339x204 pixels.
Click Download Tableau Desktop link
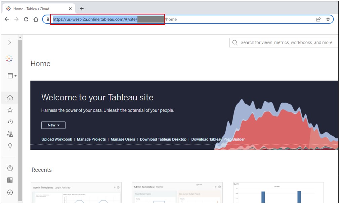163,139
